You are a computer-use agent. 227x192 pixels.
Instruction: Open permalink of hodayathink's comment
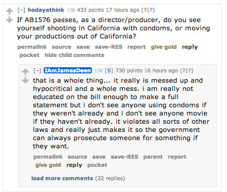tap(32, 47)
